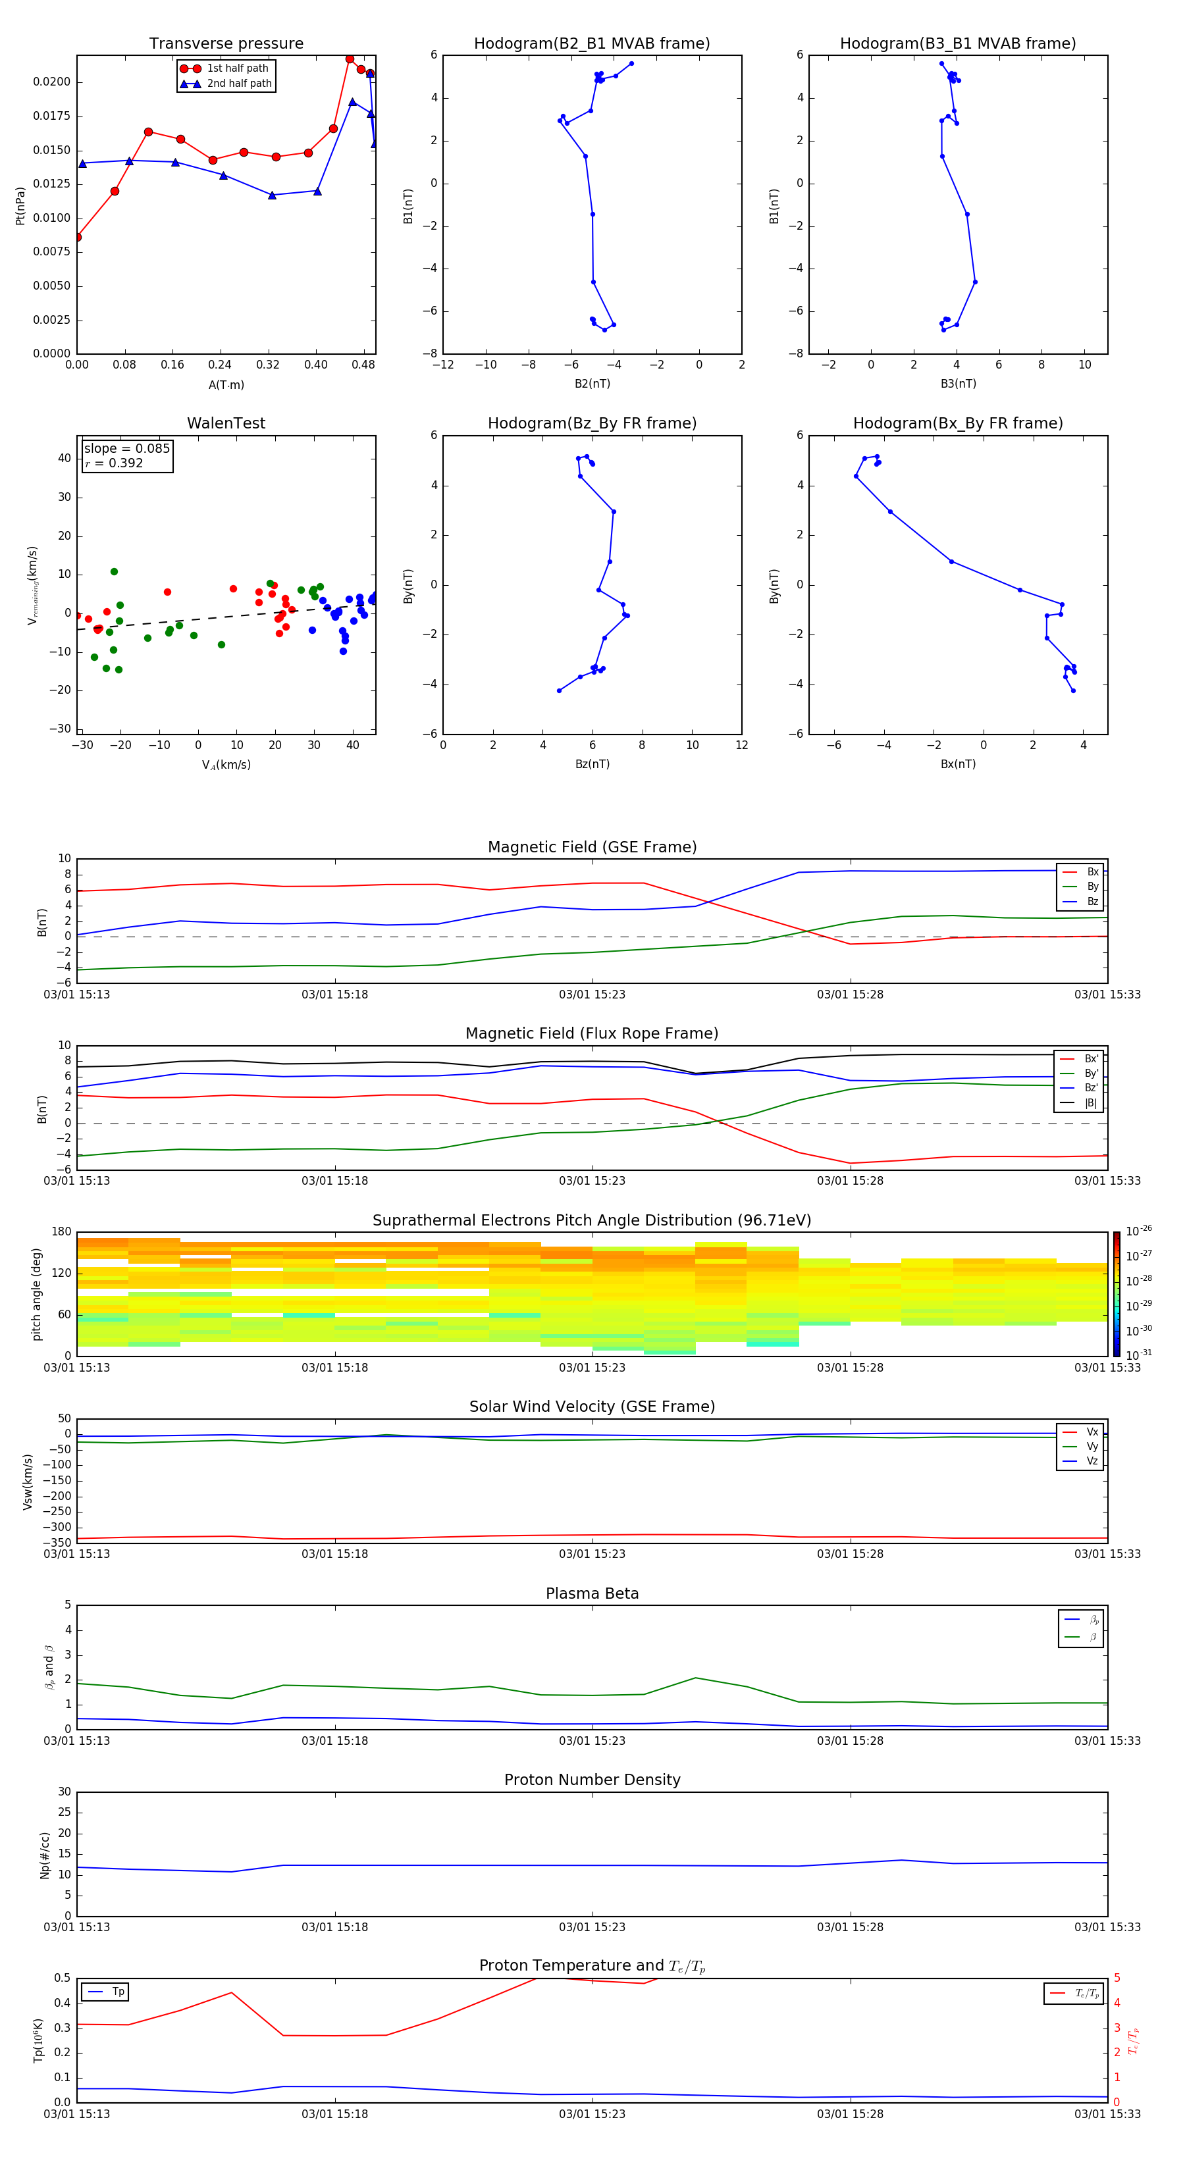The width and height of the screenshot is (1185, 2172).
Task: Click the 'Vz' legend entry in velocity plot
Action: 1080,1461
